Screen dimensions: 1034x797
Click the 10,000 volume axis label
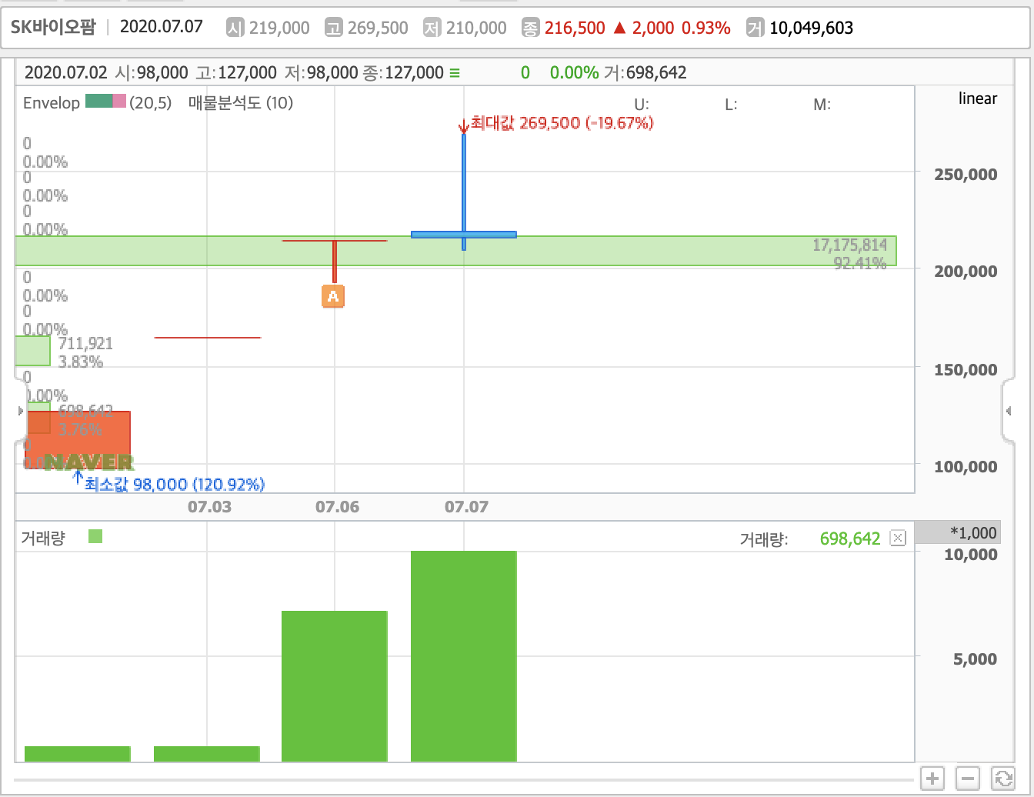click(970, 554)
